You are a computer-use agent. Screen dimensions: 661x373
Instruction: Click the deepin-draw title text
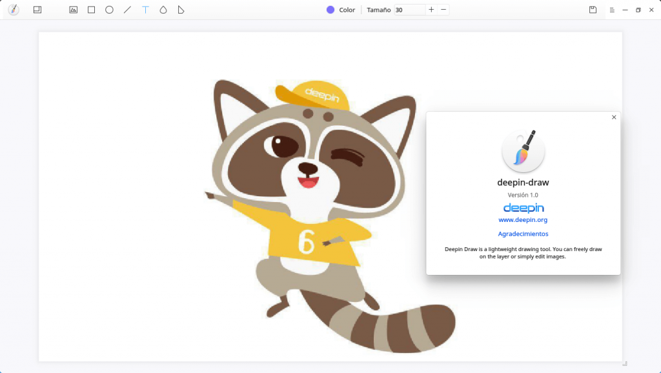click(x=523, y=183)
